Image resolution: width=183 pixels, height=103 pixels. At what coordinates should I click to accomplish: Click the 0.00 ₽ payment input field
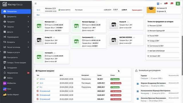[x=117, y=10]
